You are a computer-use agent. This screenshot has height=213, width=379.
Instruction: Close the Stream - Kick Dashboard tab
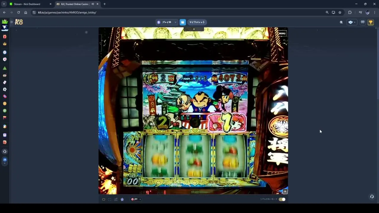tap(50, 4)
